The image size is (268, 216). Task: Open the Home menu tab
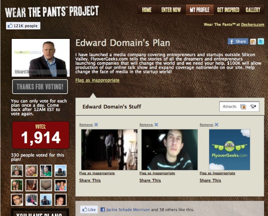tap(147, 10)
